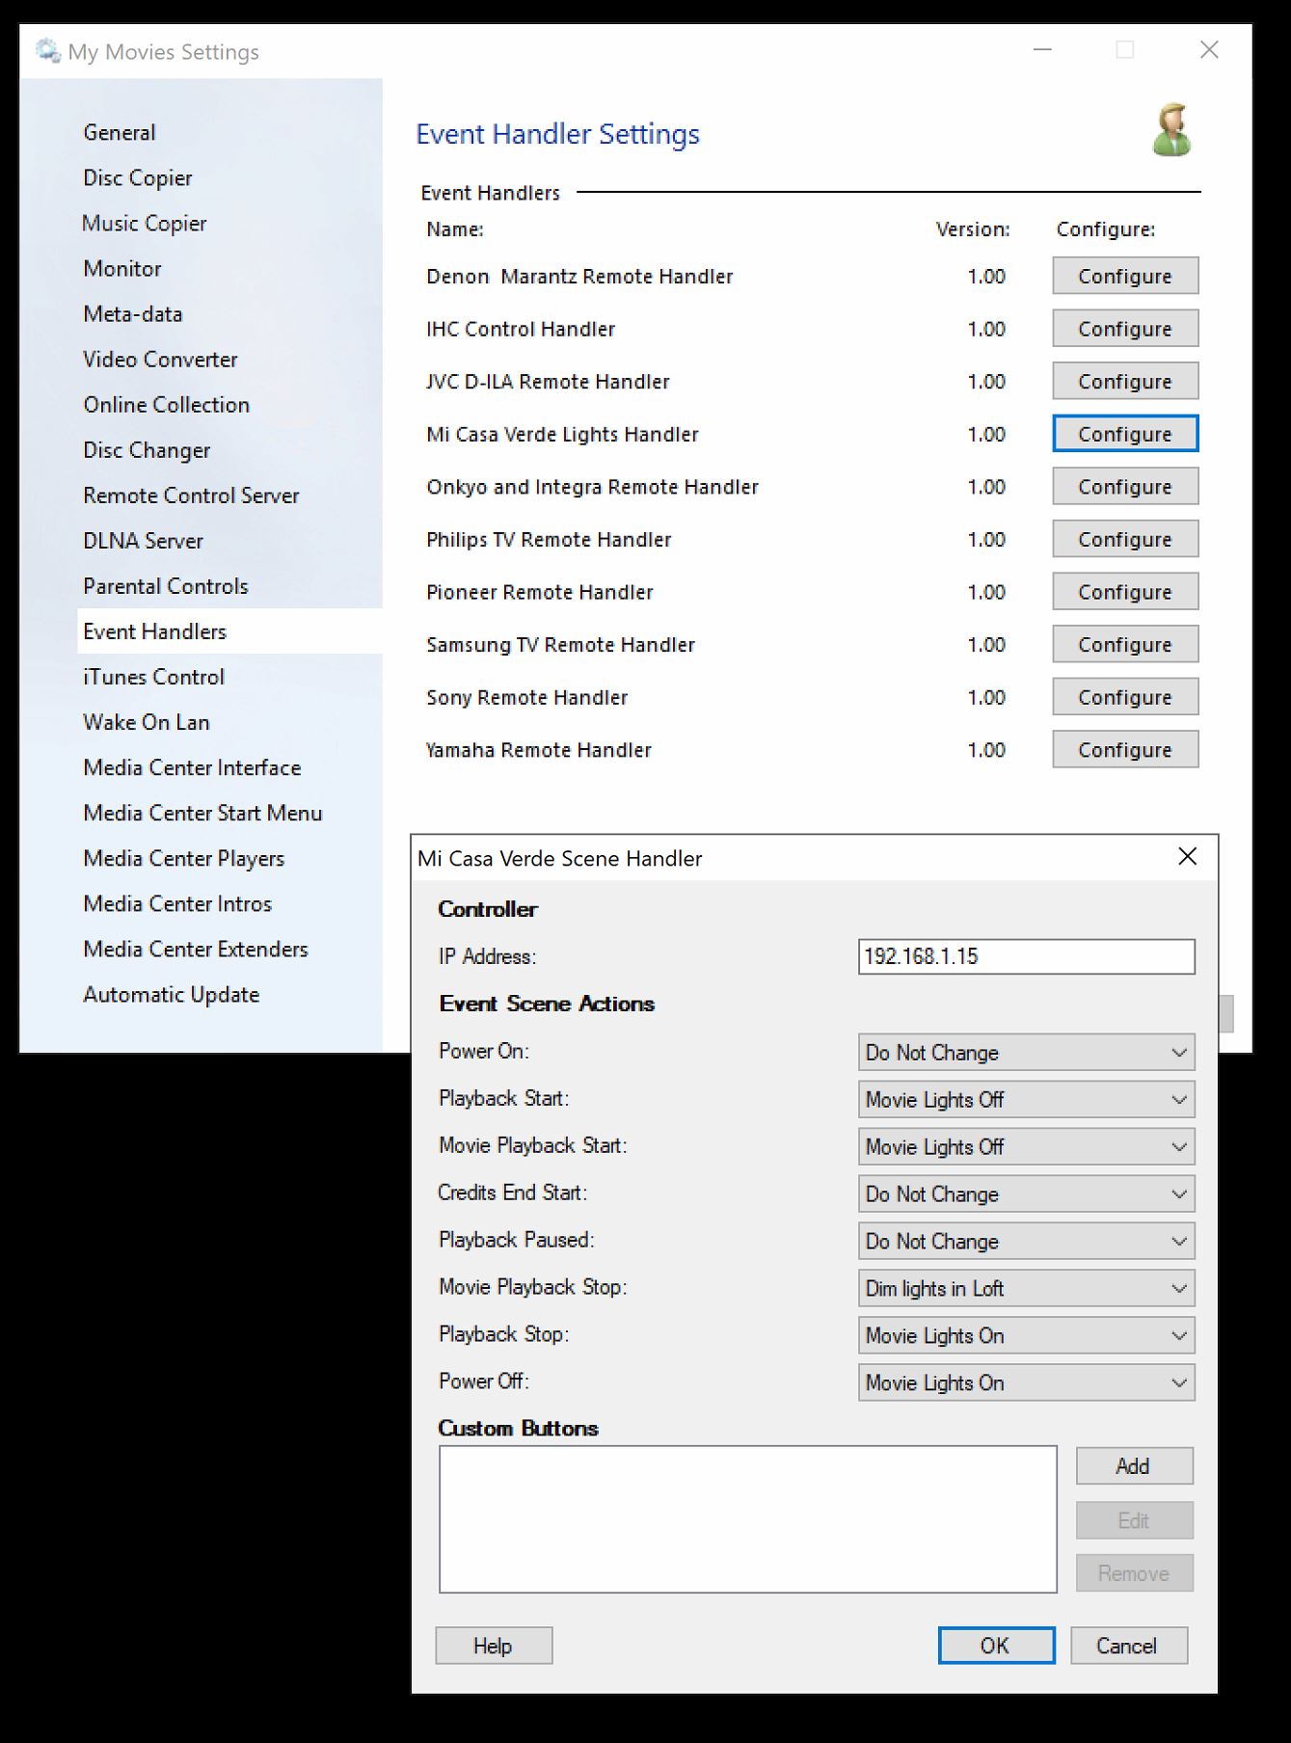Go to DLNA Server settings

144,541
